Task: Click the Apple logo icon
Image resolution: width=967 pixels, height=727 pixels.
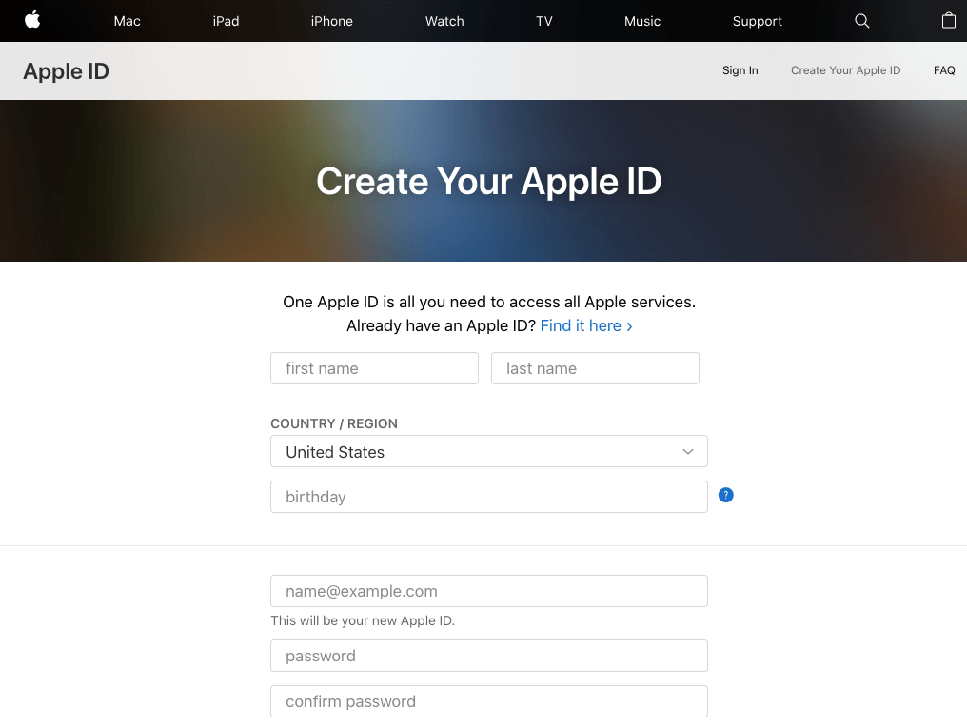Action: click(x=32, y=20)
